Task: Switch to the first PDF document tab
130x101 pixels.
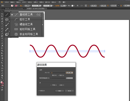Action: [14, 9]
